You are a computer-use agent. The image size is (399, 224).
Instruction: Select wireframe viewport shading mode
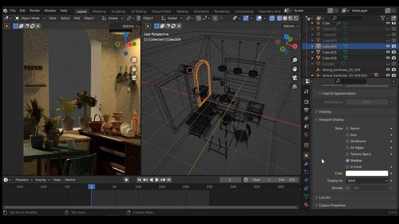279,18
